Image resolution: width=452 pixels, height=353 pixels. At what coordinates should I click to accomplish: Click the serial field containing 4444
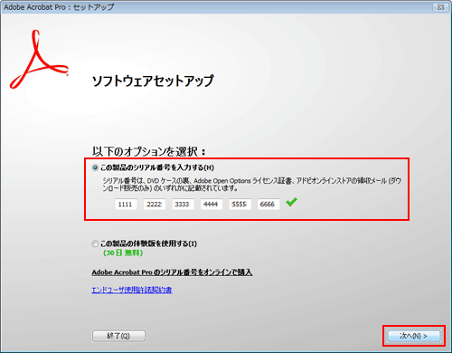coord(212,205)
